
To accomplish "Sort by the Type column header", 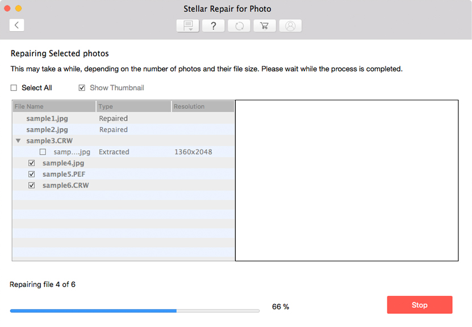I will click(133, 107).
